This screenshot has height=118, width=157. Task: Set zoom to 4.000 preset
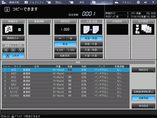pos(60,50)
